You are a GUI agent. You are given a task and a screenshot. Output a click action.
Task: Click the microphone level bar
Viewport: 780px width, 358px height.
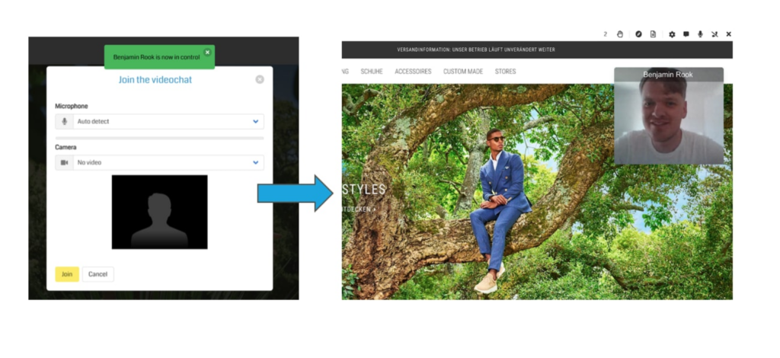pos(159,138)
